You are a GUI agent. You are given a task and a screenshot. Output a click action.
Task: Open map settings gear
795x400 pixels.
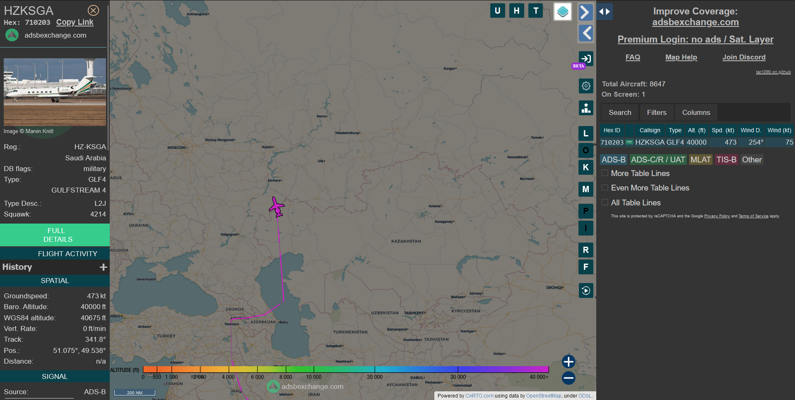pyautogui.click(x=586, y=86)
